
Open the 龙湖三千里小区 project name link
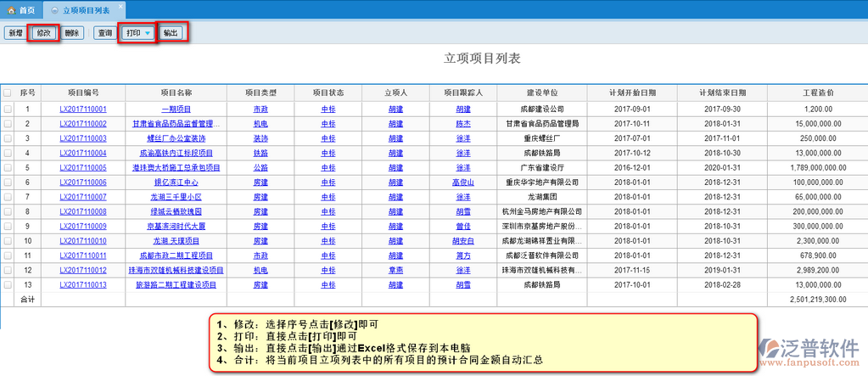coord(176,197)
